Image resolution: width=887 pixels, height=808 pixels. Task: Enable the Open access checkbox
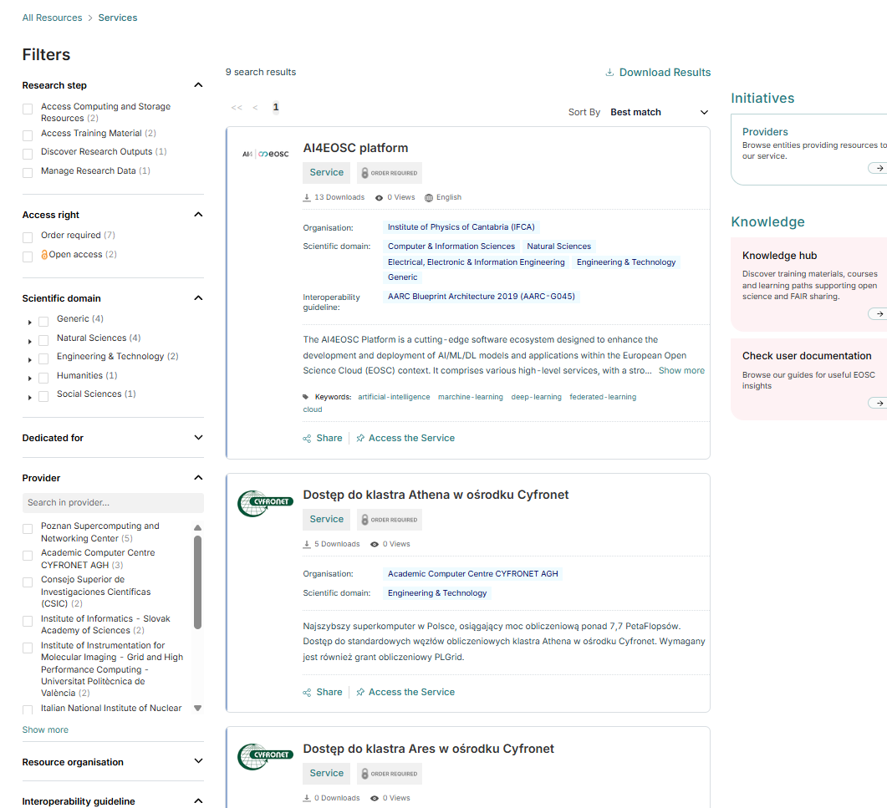[x=28, y=257]
